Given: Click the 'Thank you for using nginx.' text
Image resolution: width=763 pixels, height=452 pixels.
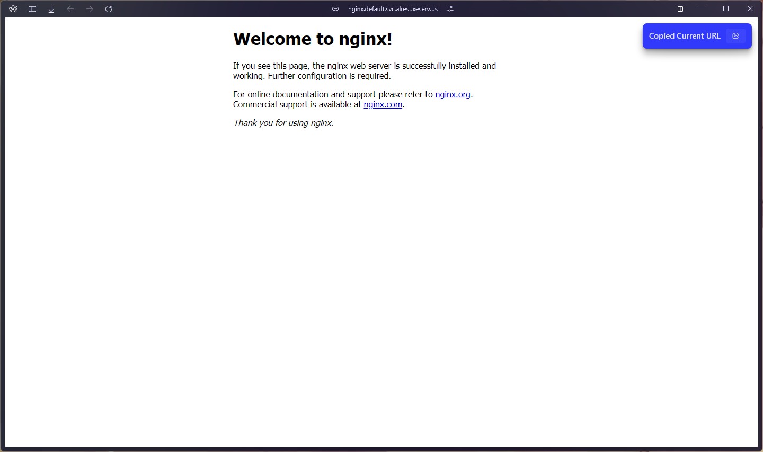Looking at the screenshot, I should tap(283, 123).
